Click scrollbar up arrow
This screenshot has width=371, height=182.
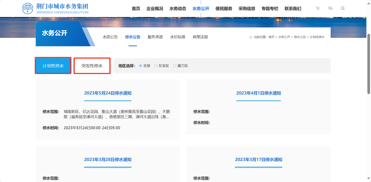tap(368, 2)
